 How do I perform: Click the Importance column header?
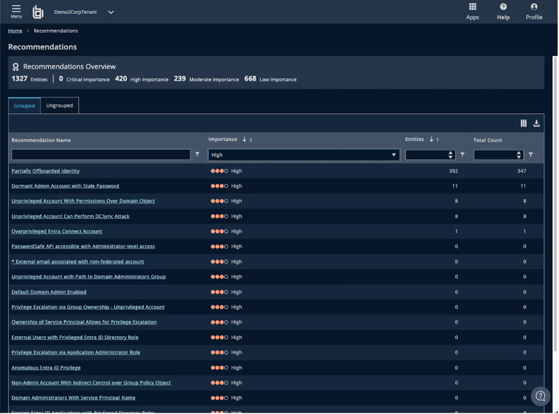222,139
